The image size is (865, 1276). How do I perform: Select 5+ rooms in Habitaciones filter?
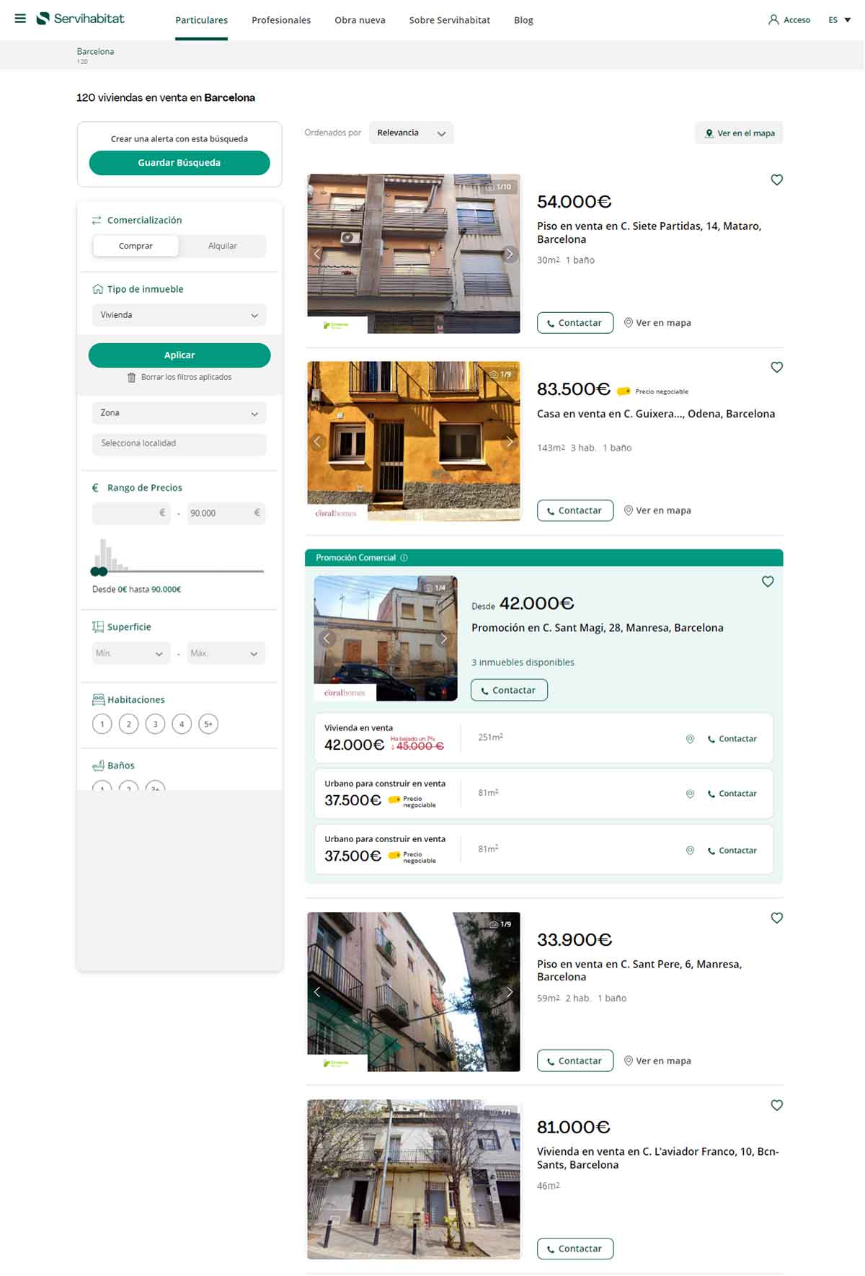(208, 724)
